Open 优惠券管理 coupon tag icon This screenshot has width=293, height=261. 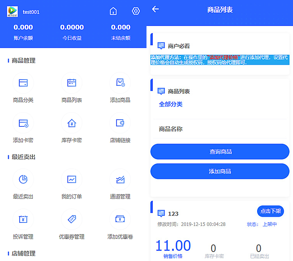[x=72, y=219]
